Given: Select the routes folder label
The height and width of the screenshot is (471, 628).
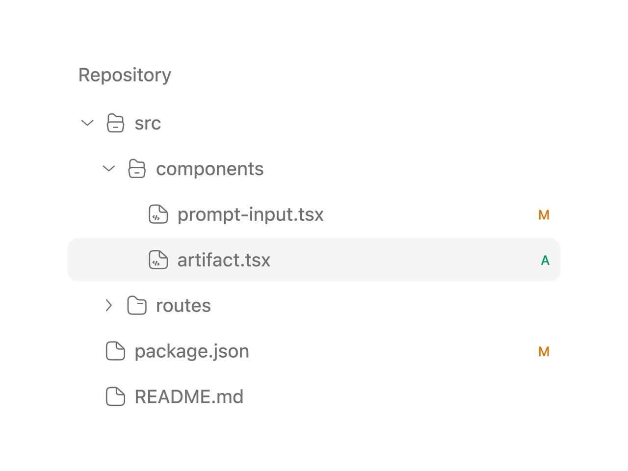Looking at the screenshot, I should (x=183, y=306).
